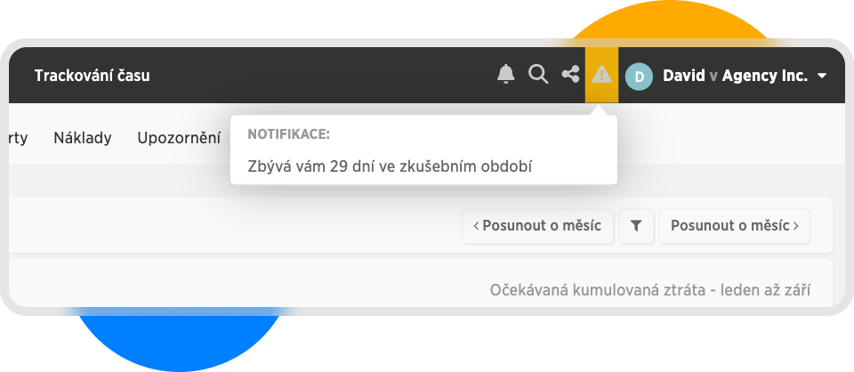
Task: Open the funnel filter button
Action: (636, 226)
